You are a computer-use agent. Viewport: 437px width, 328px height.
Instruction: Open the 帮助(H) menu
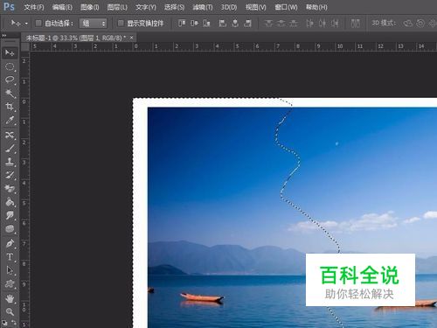[316, 7]
